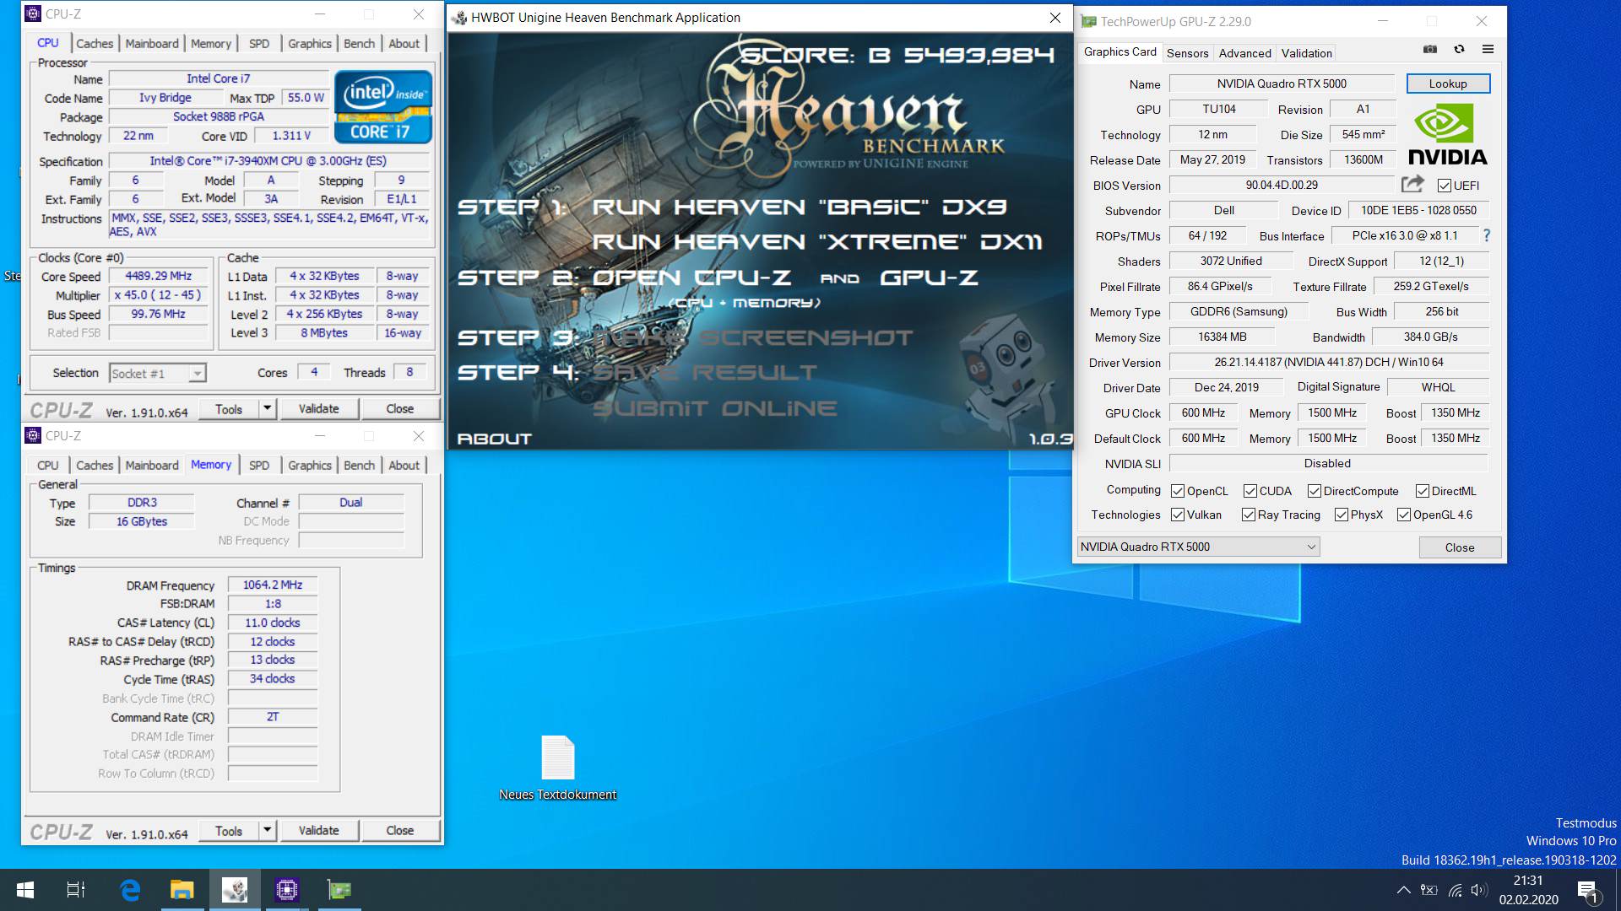Toggle the DirectML checkbox
The image size is (1621, 911).
pyautogui.click(x=1423, y=491)
